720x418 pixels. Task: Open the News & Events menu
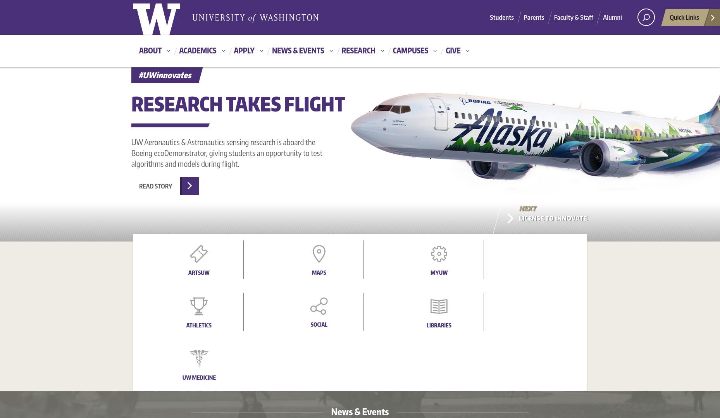[298, 51]
